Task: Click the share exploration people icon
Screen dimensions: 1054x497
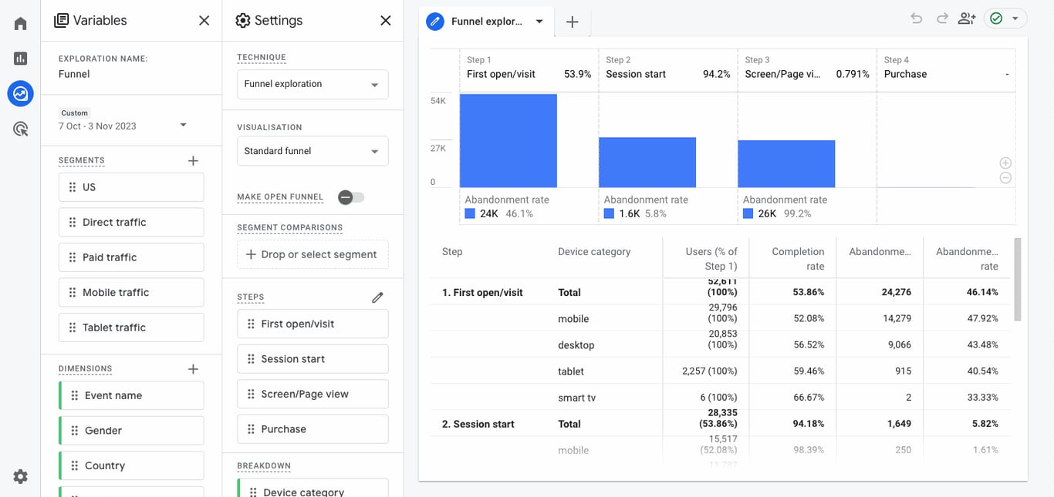Action: (x=967, y=18)
